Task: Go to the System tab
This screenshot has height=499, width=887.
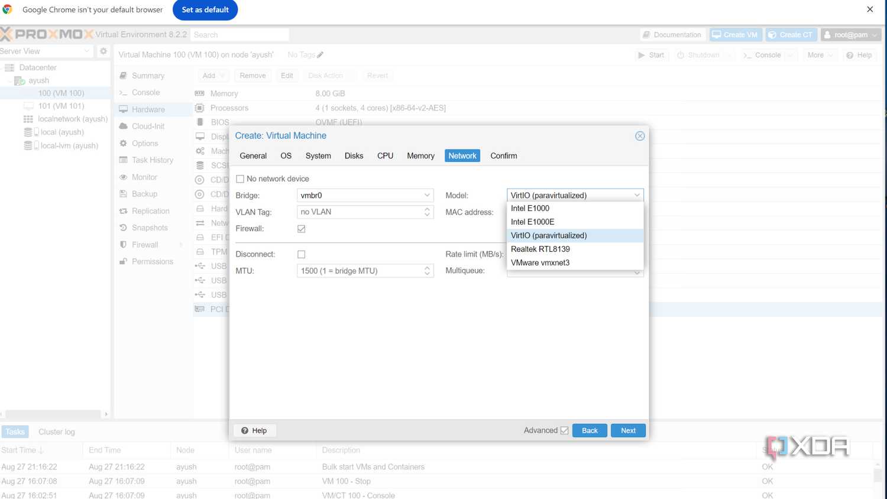Action: coord(318,155)
